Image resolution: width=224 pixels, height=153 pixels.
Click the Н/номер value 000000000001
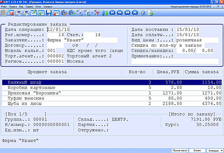point(51,125)
